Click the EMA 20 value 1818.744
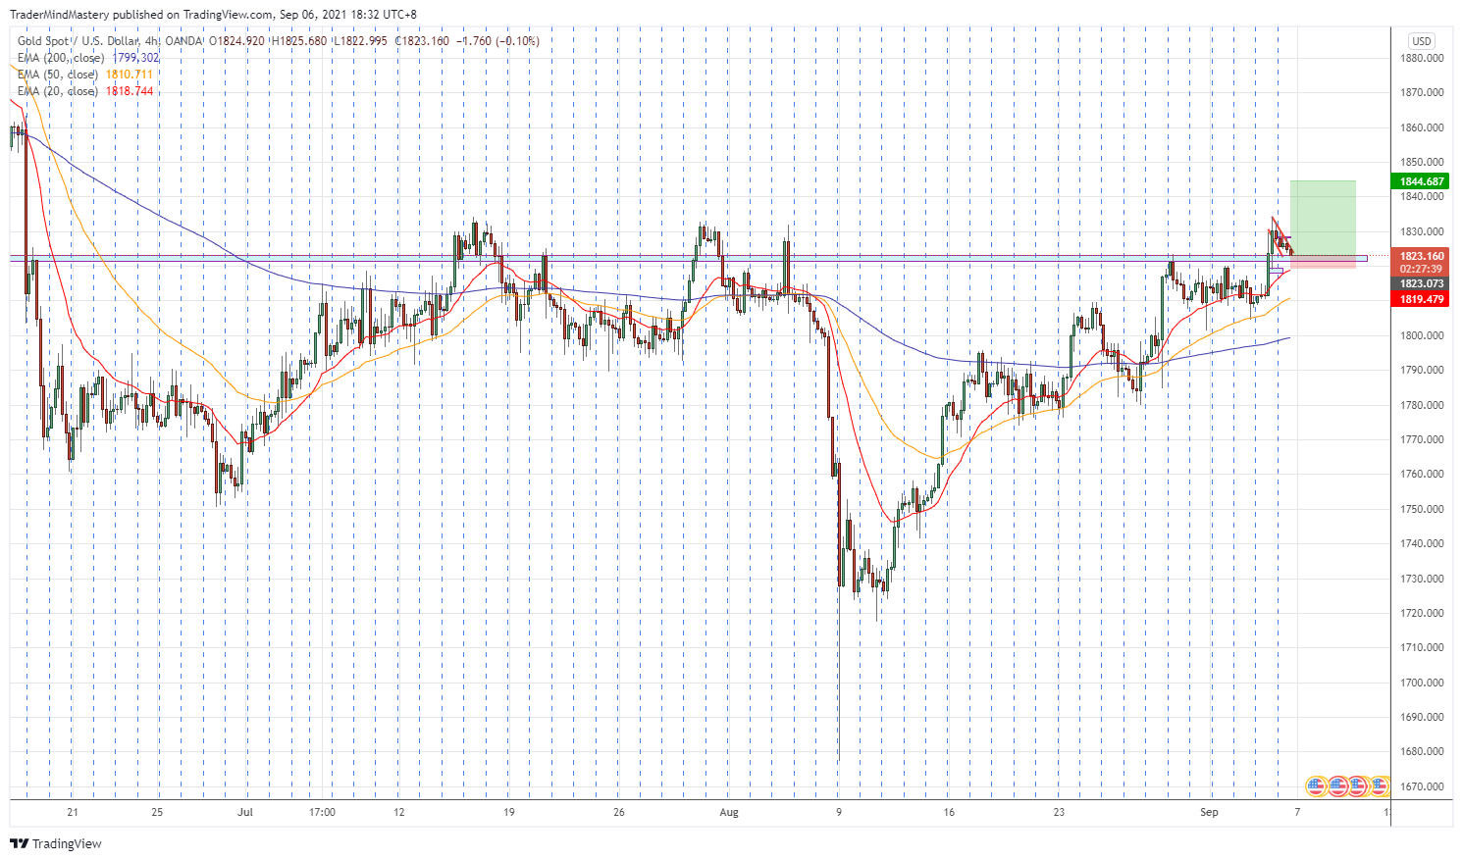Image resolution: width=1463 pixels, height=861 pixels. [x=129, y=91]
